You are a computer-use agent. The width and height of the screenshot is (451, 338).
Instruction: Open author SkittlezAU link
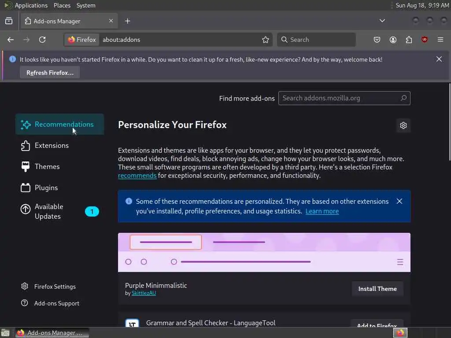pos(144,293)
